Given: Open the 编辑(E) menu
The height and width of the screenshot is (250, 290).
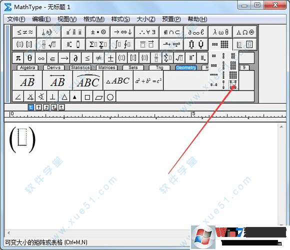Looking at the screenshot, I should [41, 19].
